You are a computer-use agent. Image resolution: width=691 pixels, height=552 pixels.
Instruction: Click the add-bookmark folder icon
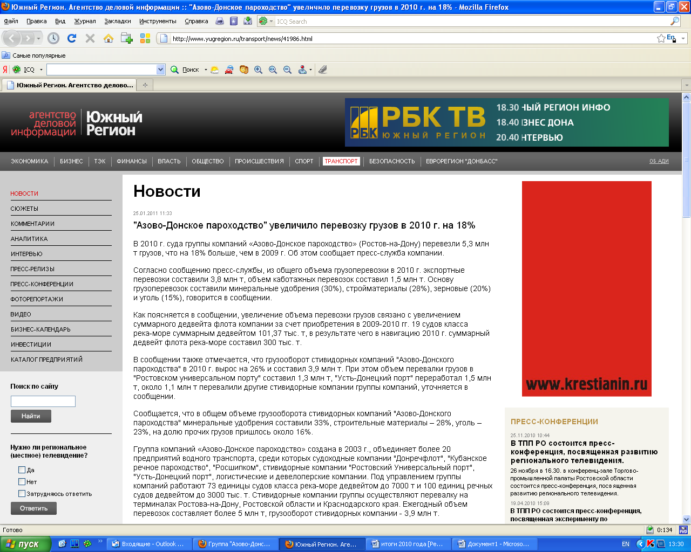click(x=127, y=38)
